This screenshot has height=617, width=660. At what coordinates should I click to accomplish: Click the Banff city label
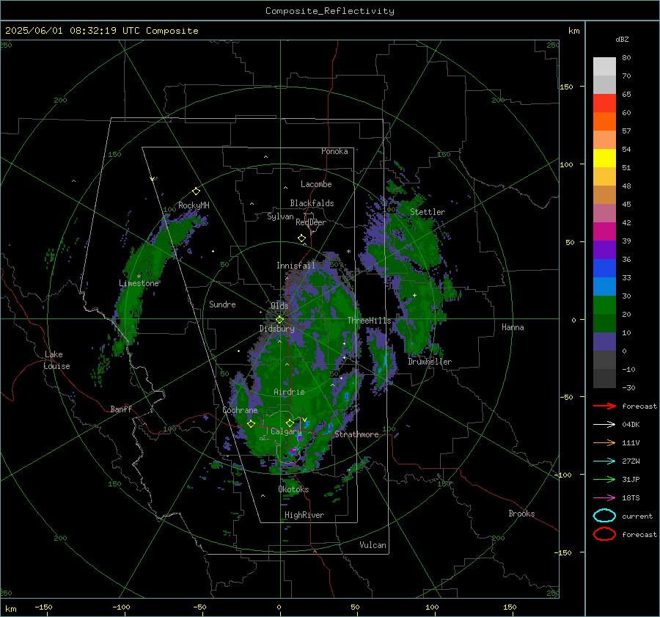coord(121,409)
